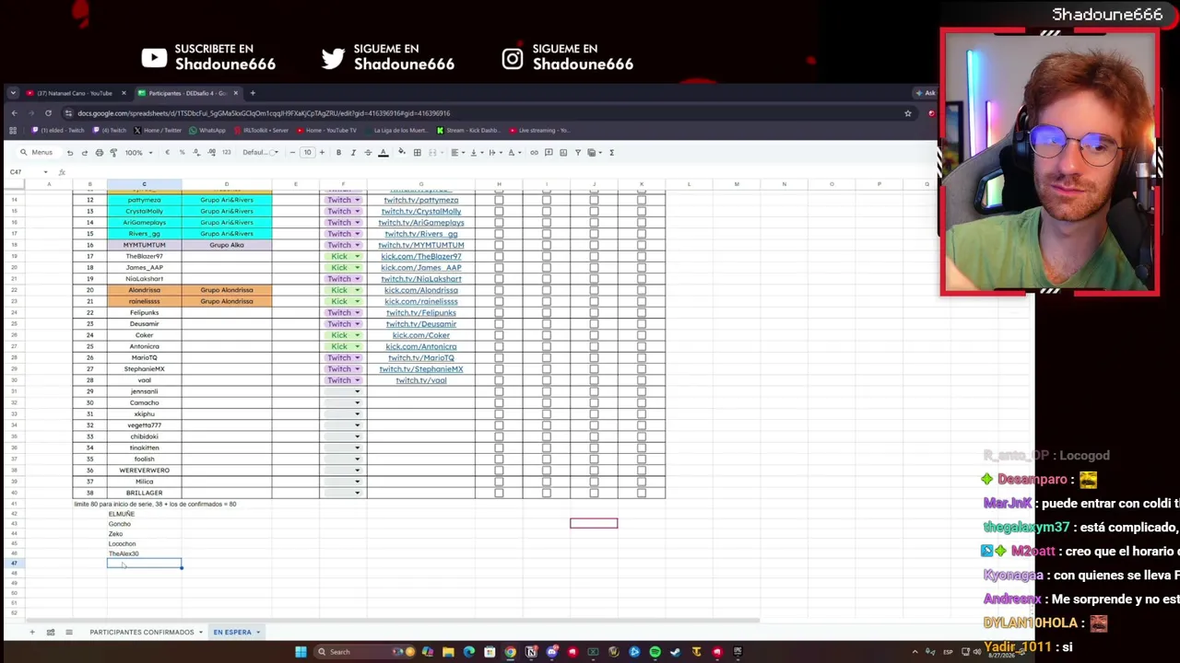Tick first checkbox in CrystalMolly row
This screenshot has width=1180, height=663.
pos(499,211)
